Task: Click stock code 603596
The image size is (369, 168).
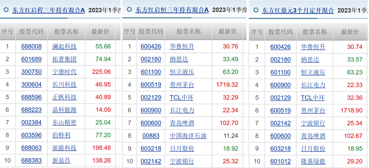Action: click(x=31, y=135)
